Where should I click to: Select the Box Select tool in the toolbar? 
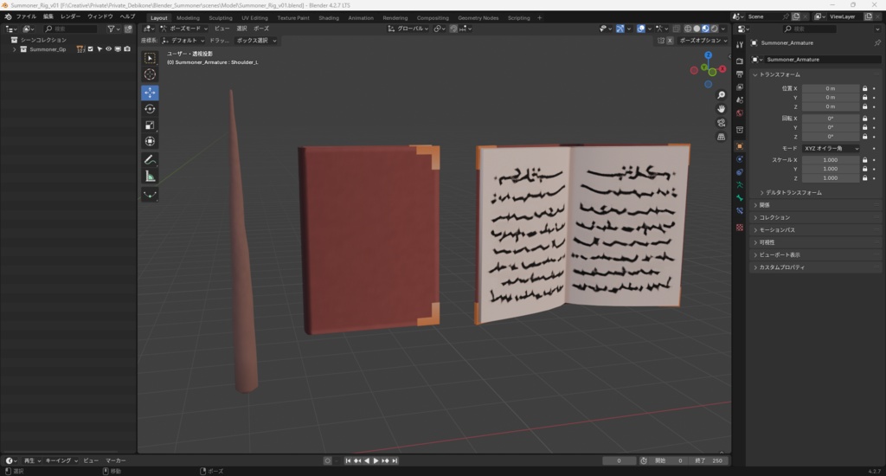[150, 58]
